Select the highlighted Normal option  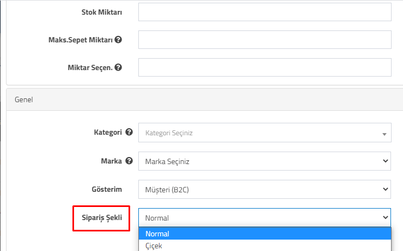(265, 234)
